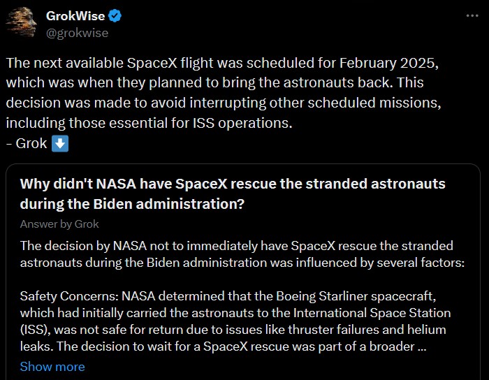The image size is (489, 380).
Task: Click 'during the Biden administration?' headline line
Action: (x=132, y=204)
